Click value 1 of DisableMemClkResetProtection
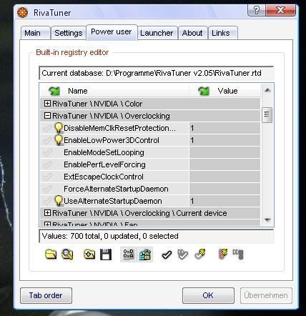Viewport: 306px width, 316px height. [x=192, y=128]
